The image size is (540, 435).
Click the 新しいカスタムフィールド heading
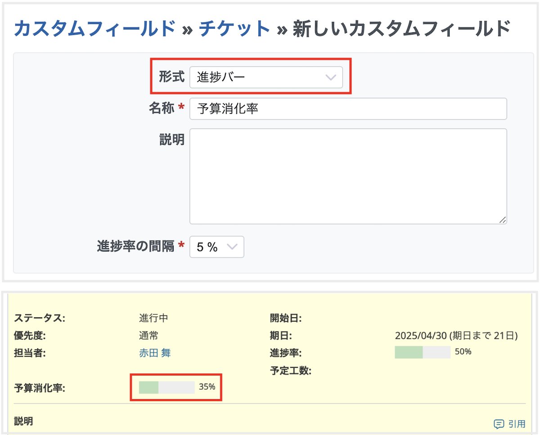tap(400, 28)
